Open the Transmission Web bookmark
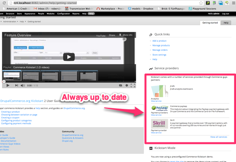236x162 pixels. (x=79, y=9)
